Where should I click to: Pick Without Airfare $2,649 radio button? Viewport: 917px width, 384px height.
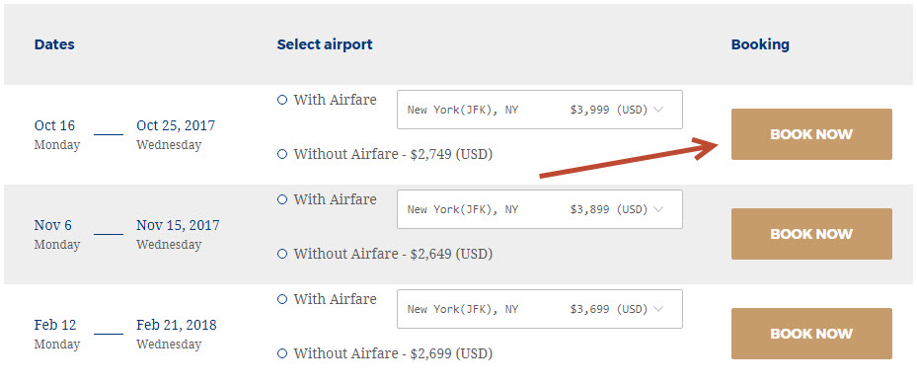[x=282, y=254]
